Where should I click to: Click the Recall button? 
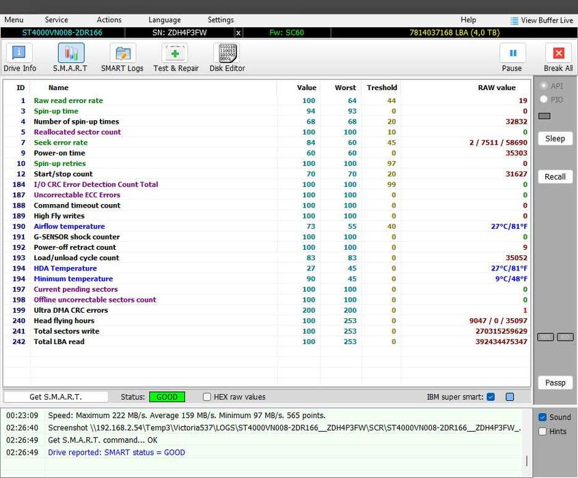click(x=555, y=177)
